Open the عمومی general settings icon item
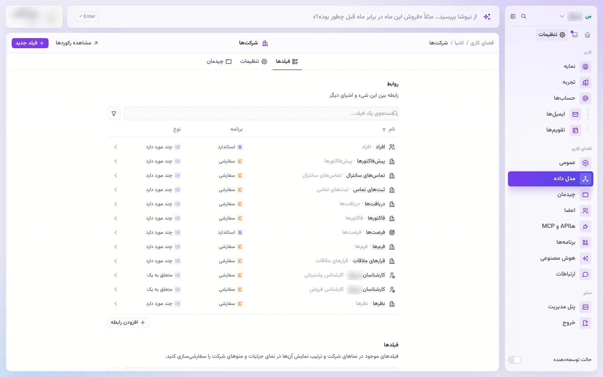The image size is (603, 377). [x=585, y=163]
